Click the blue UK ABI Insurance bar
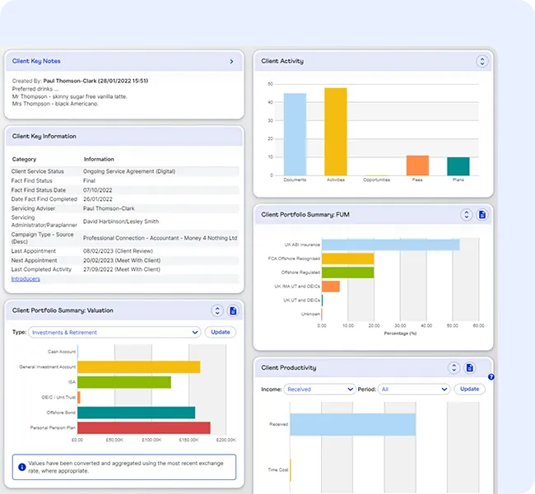Image resolution: width=535 pixels, height=494 pixels. click(x=390, y=245)
